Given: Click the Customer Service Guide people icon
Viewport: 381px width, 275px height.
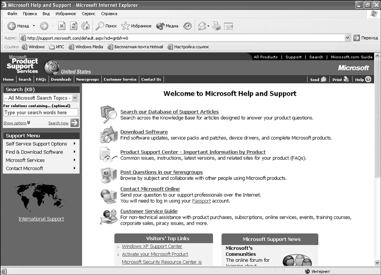Looking at the screenshot, I should coord(109,217).
